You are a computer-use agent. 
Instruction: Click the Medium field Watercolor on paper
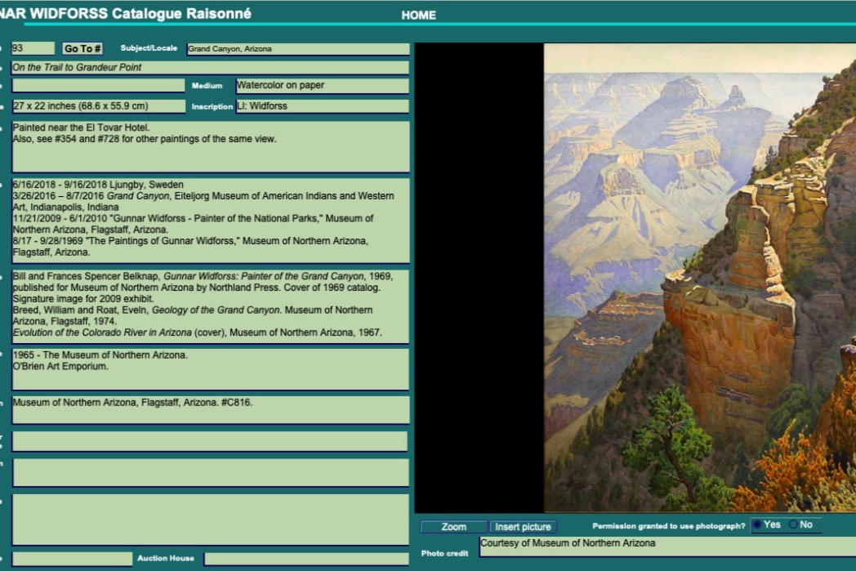tap(322, 86)
